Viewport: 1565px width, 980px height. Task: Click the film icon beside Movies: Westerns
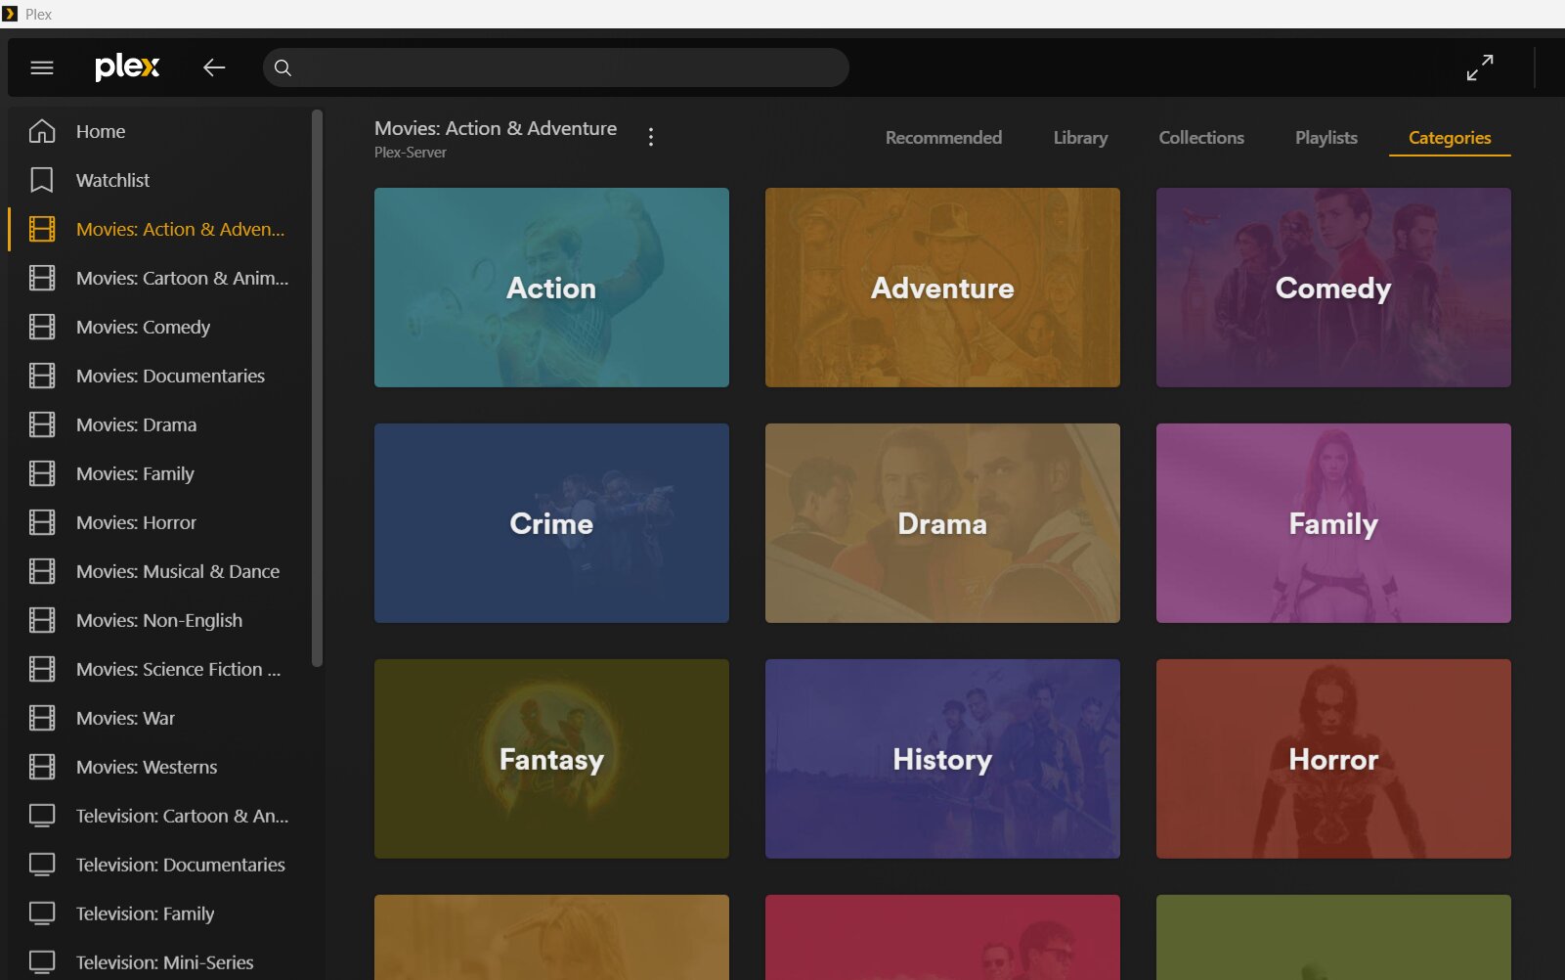coord(42,767)
